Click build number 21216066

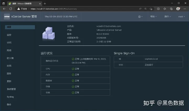click(101, 38)
